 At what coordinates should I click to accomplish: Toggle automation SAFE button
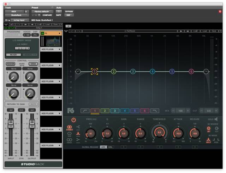pyautogui.click(x=59, y=15)
